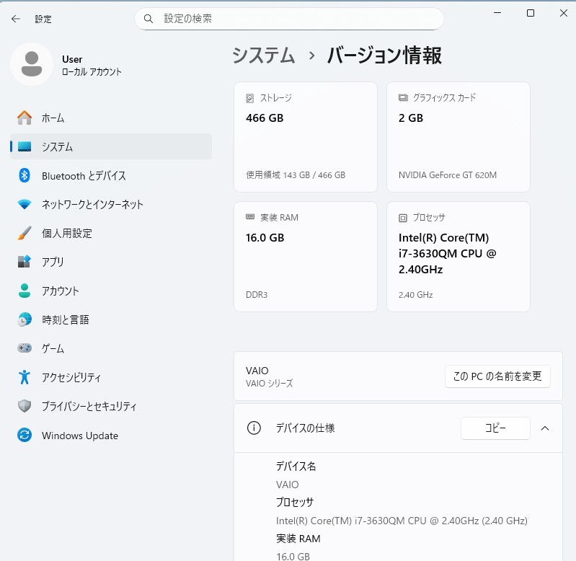This screenshot has width=576, height=561.
Task: Open the ストレージ 466 GB card
Action: pos(306,137)
